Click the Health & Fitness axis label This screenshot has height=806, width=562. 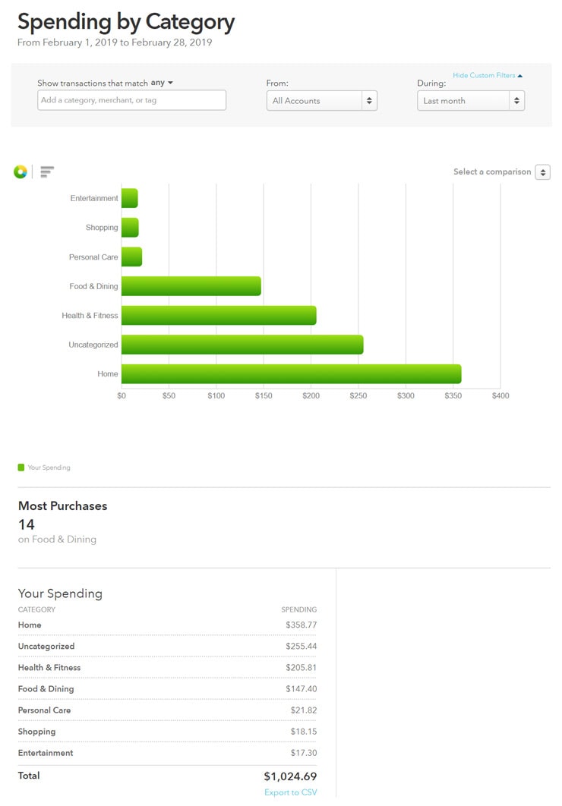pos(90,316)
